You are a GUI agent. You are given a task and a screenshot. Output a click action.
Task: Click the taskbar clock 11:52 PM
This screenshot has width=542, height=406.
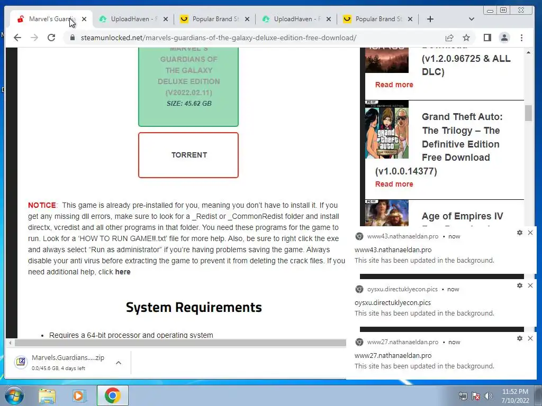[515, 396]
